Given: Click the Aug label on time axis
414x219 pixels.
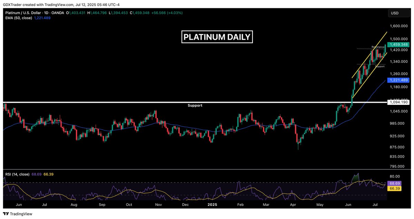Looking at the screenshot, I should pos(73,205).
